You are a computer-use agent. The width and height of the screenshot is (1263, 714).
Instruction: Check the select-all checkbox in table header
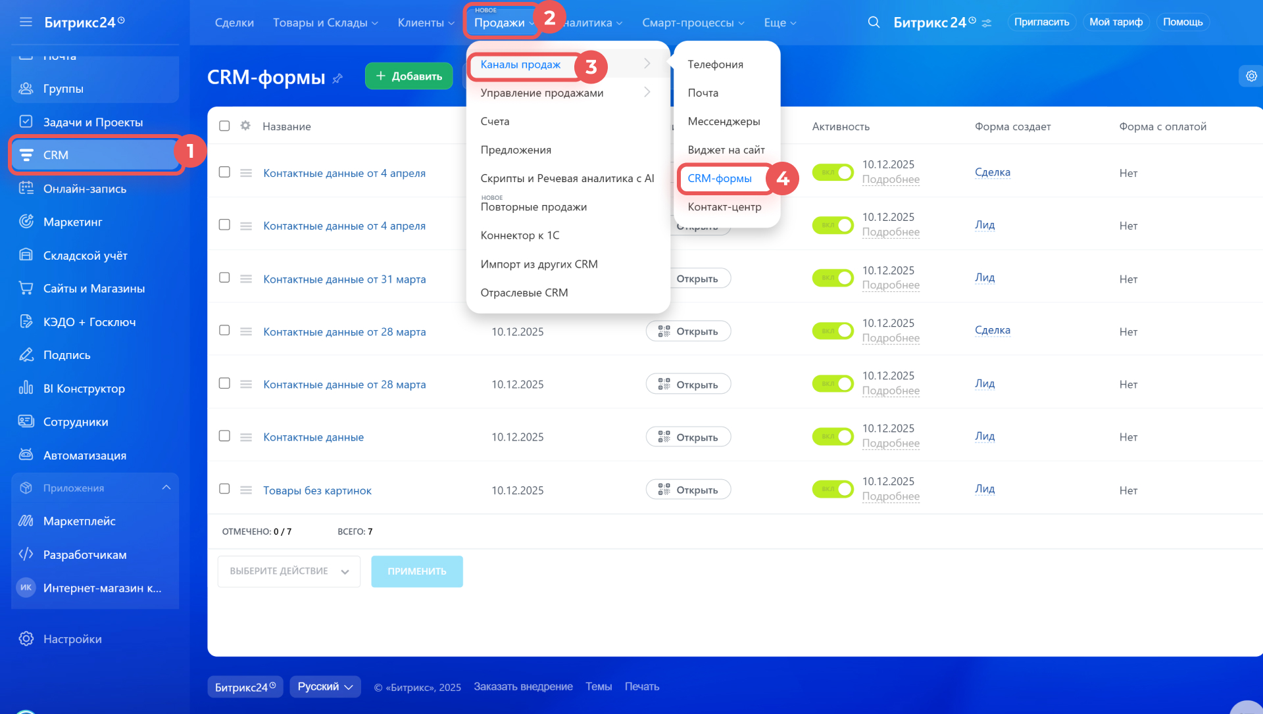[x=224, y=126]
